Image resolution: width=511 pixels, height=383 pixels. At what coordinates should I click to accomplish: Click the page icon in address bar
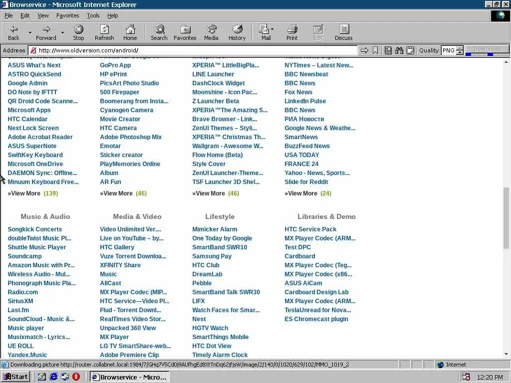coord(33,50)
